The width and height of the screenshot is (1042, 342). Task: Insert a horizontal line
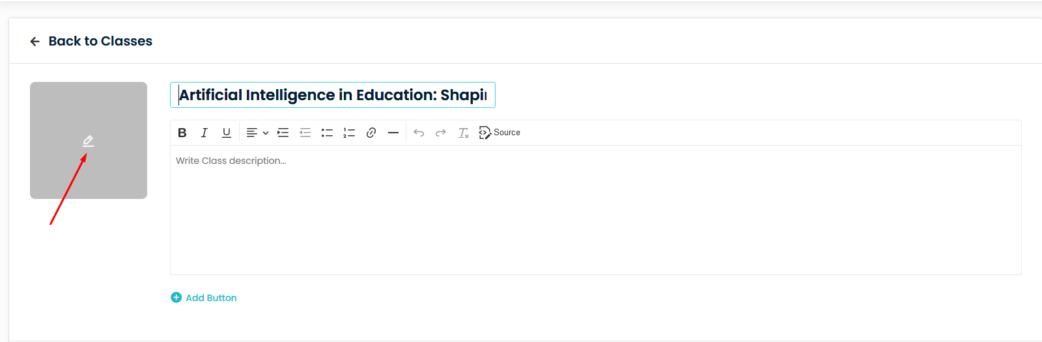[393, 133]
